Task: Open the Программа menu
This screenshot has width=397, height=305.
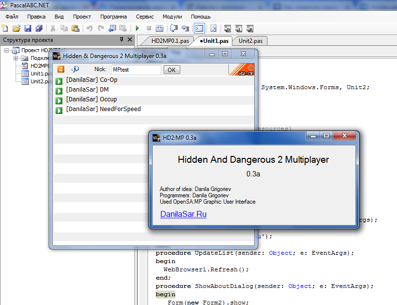Action: click(113, 17)
